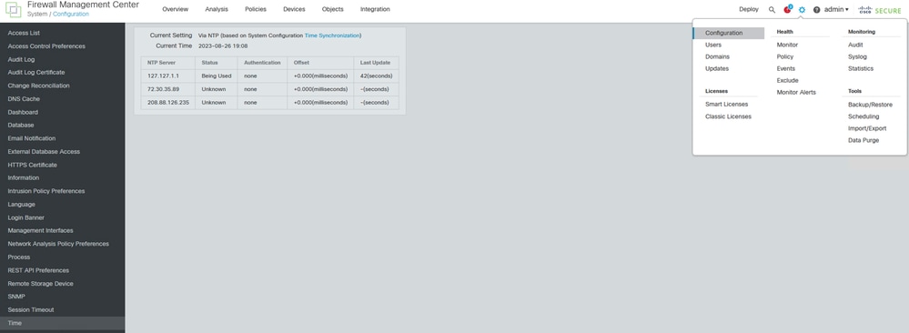Open the search magnifier icon

pyautogui.click(x=772, y=9)
